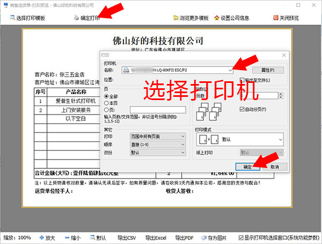Click the company title 佛山好的科技有限公司

coord(158,41)
